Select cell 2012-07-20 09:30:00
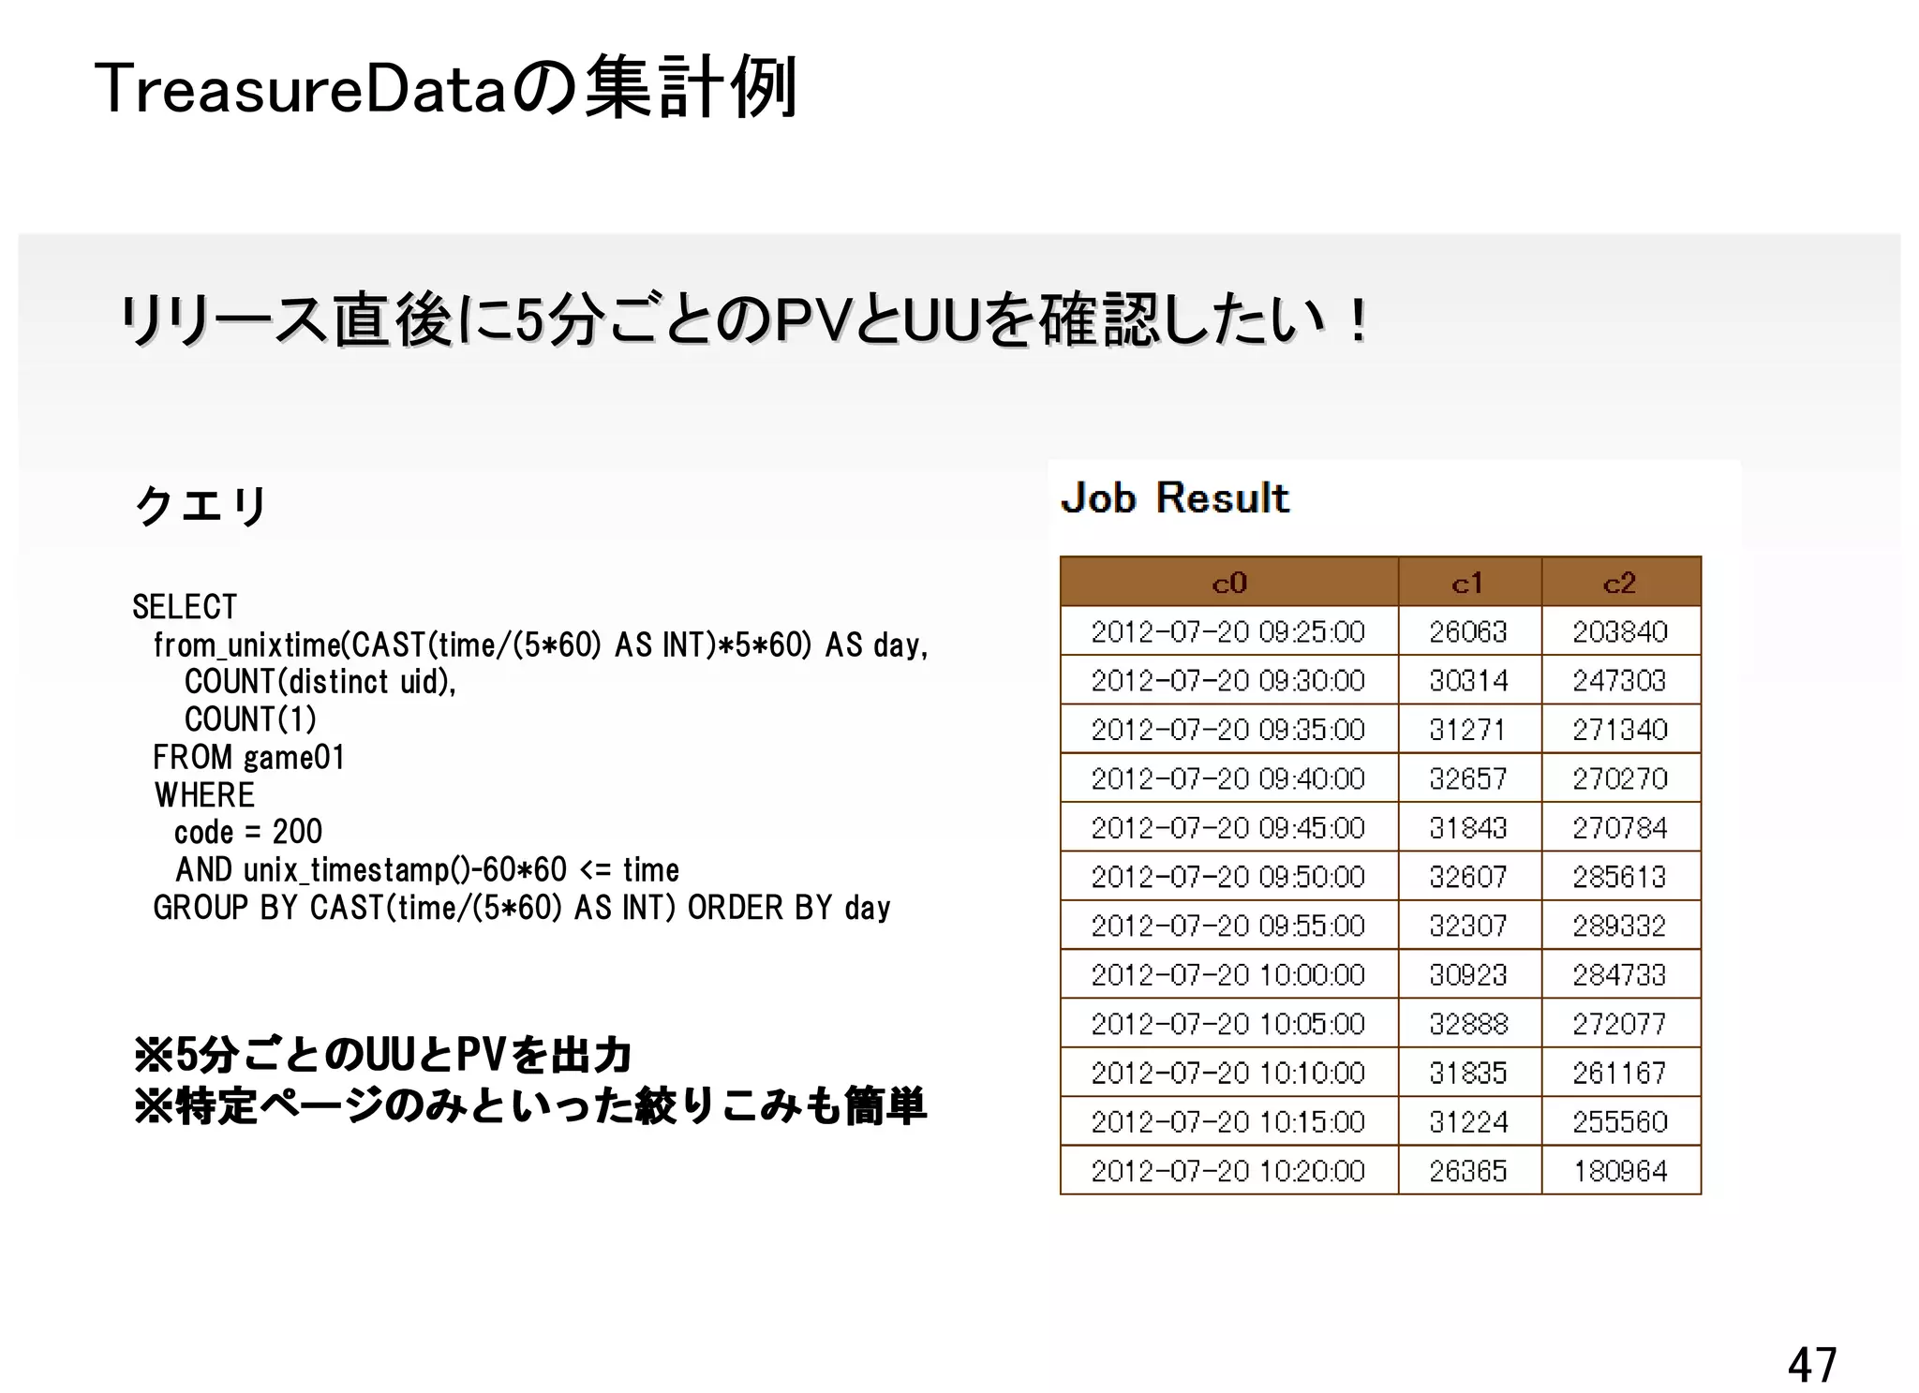This screenshot has height=1393, width=1919. (1228, 680)
